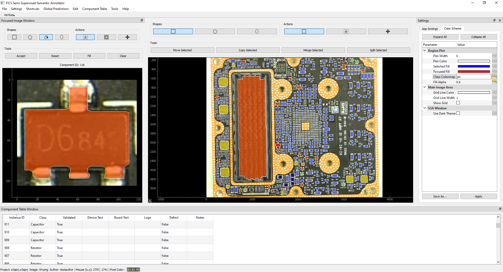
Task: Collapse the S3A Window settings group
Action: [x=425, y=108]
